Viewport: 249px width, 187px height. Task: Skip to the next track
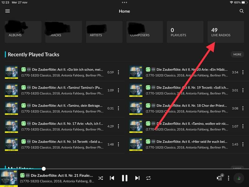137,178
